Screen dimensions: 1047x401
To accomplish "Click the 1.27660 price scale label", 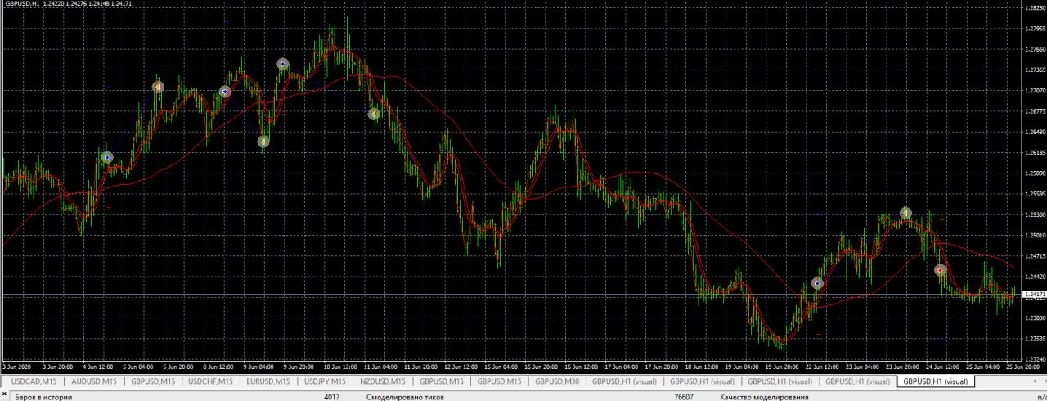I will click(x=1035, y=49).
